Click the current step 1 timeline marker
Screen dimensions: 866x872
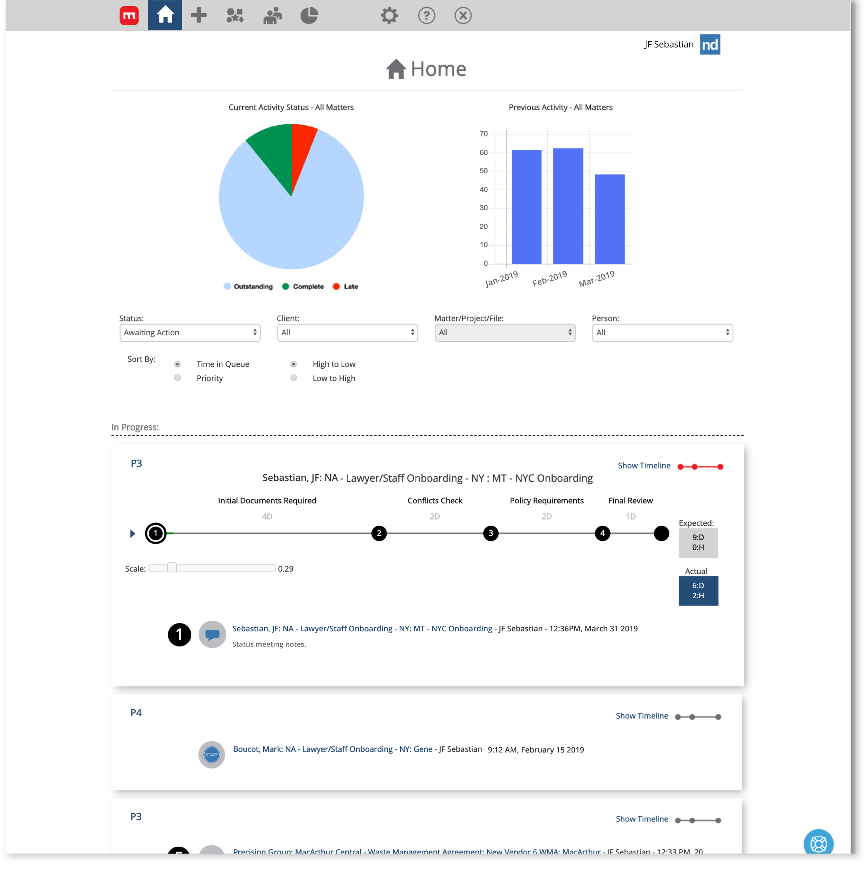[x=156, y=533]
